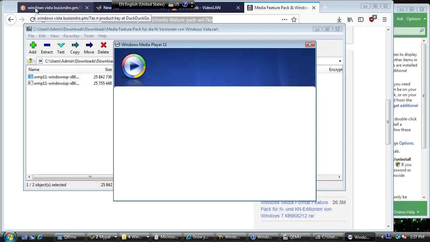This screenshot has width=430, height=242.
Task: Click Switch between windows quick launch icon
Action: 32,237
